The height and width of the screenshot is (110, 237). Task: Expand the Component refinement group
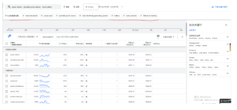pyautogui.click(x=227, y=44)
